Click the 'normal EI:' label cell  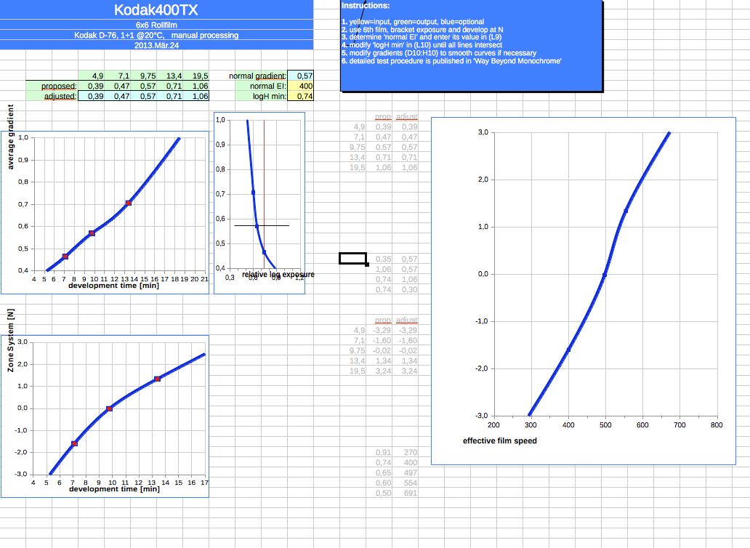click(261, 86)
